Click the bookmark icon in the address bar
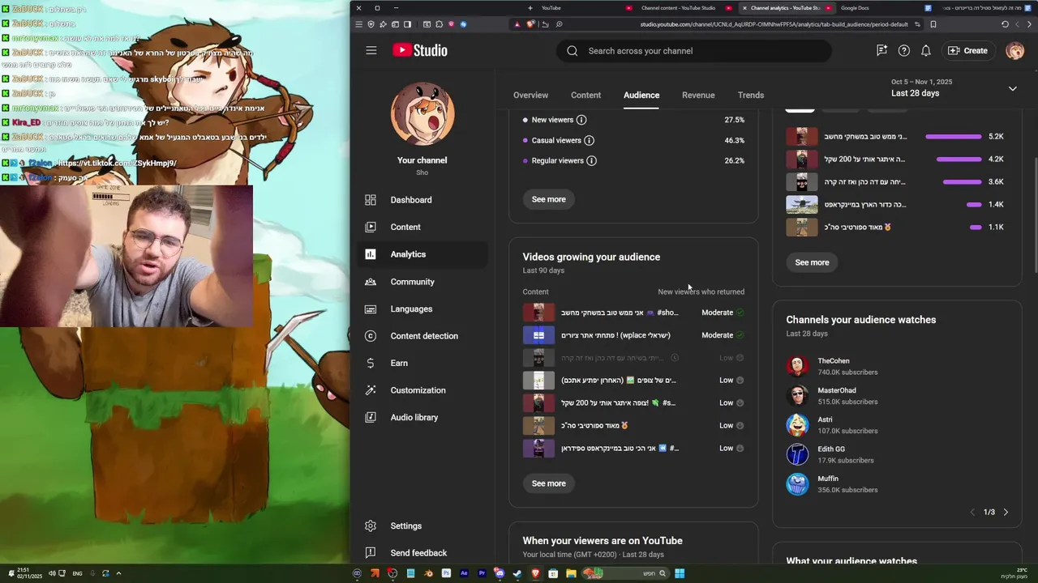 933,24
